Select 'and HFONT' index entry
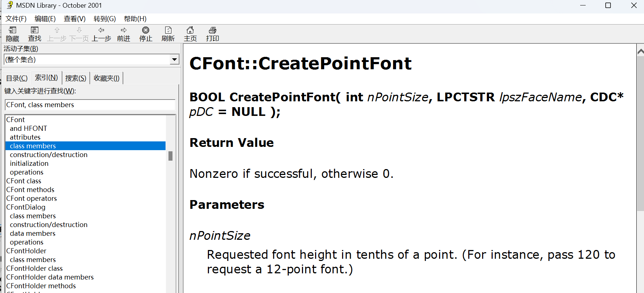 [x=28, y=128]
